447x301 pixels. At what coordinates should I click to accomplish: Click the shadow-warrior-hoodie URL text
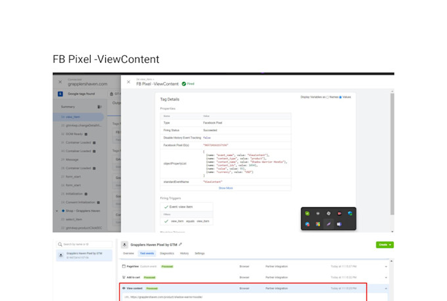click(x=166, y=297)
